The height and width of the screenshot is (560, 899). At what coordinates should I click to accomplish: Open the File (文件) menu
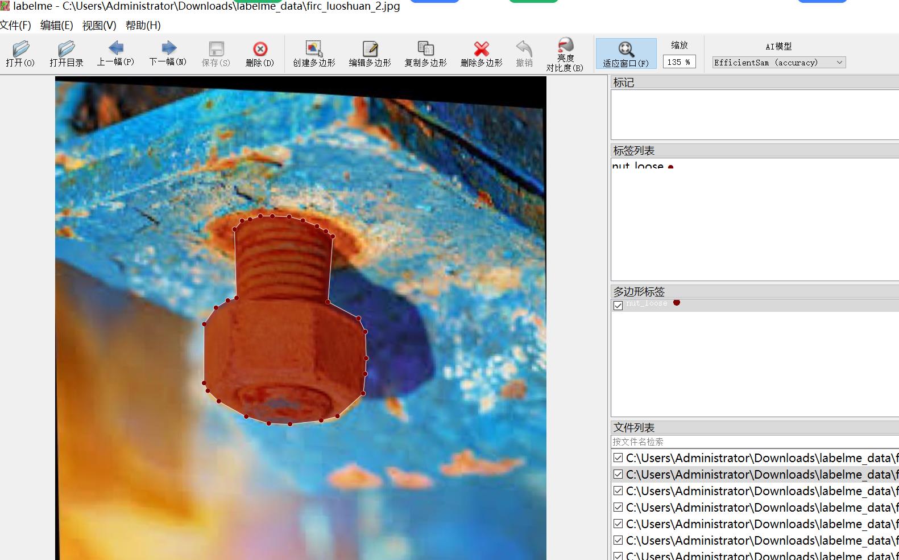pos(15,26)
